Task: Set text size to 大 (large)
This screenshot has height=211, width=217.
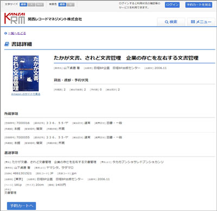Action: [31, 4]
